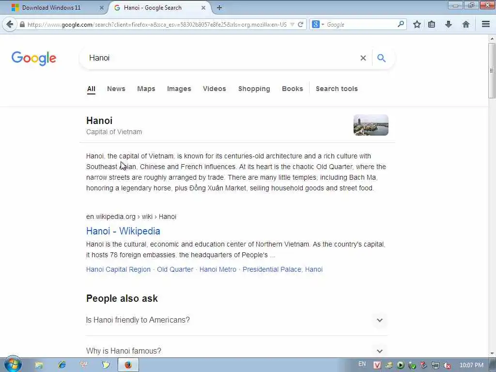Open the lock icon in the address bar
Screen dimensions: 496x372
click(22, 24)
